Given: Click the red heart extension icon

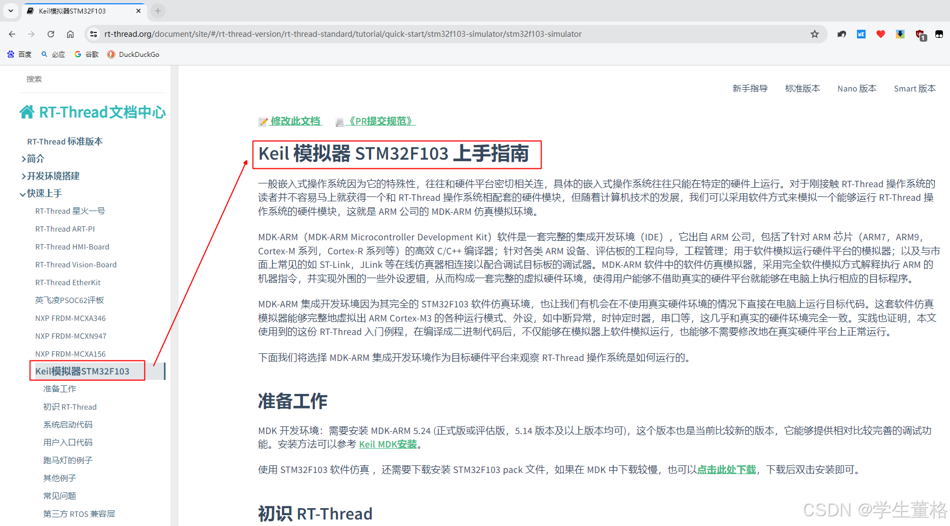Looking at the screenshot, I should [881, 34].
